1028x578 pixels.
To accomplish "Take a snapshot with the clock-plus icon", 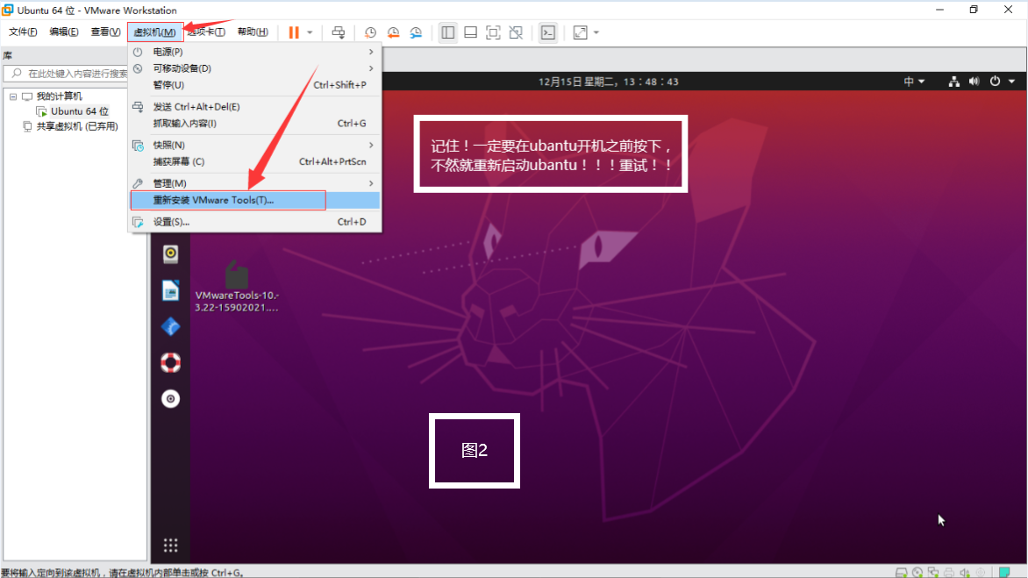I will [370, 32].
